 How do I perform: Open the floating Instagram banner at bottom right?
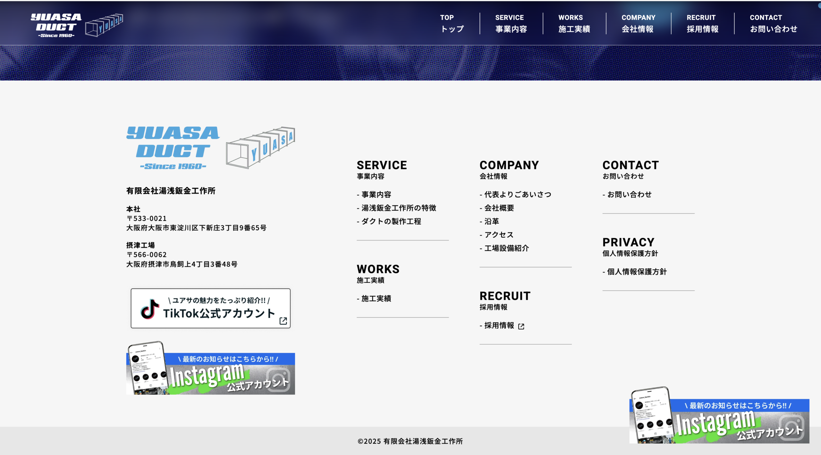(x=719, y=416)
